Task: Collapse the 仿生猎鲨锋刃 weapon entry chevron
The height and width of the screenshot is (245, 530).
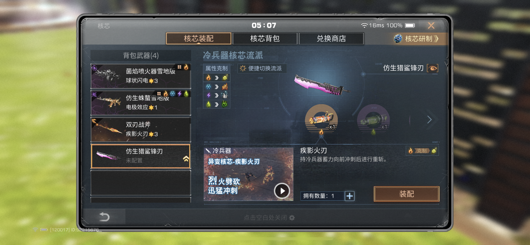Action: pos(186,159)
